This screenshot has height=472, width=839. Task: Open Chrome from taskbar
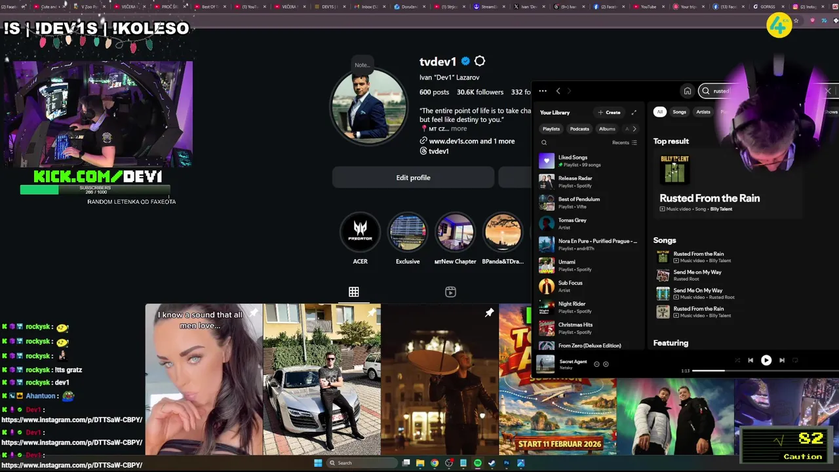435,463
